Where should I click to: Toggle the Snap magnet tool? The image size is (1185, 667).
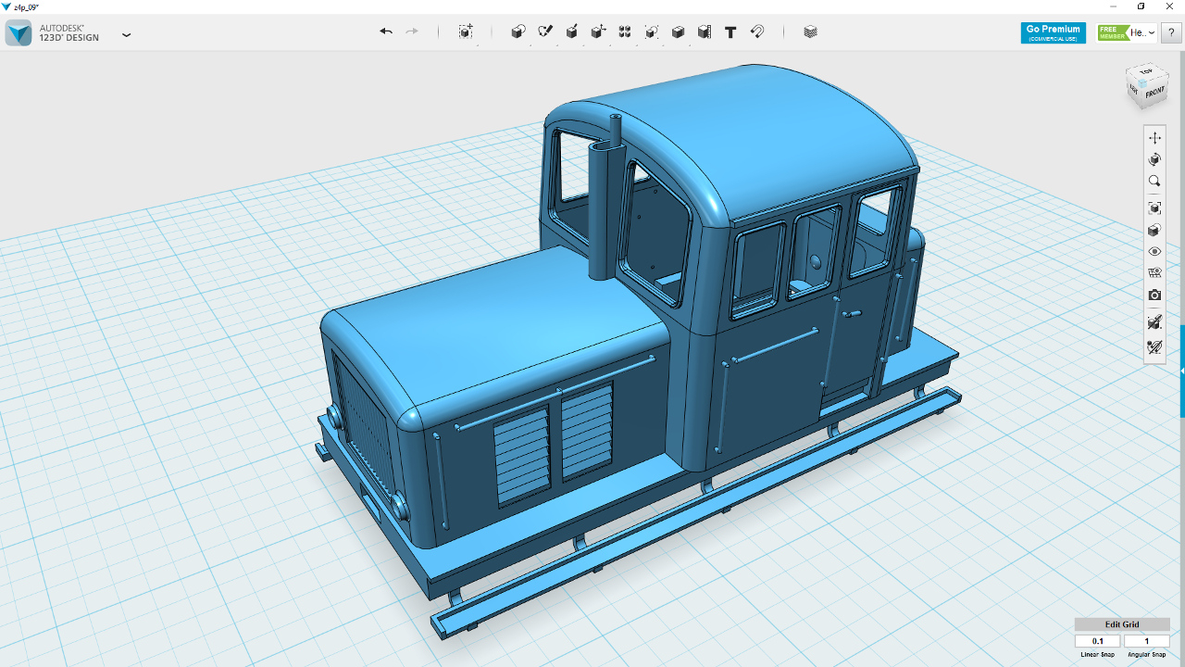click(x=757, y=31)
